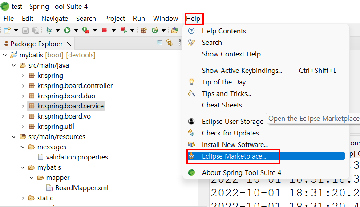Choose Show Context Help

pos(266,54)
